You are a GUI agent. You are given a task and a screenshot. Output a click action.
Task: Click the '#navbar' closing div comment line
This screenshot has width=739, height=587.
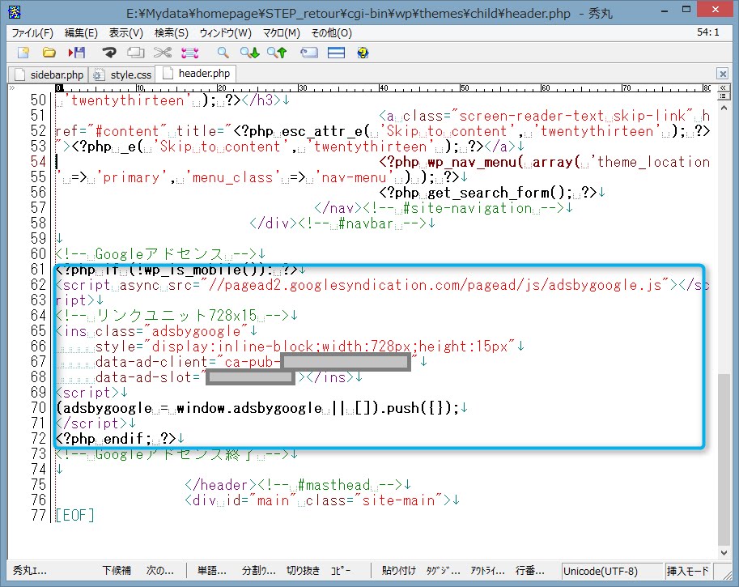coord(338,223)
